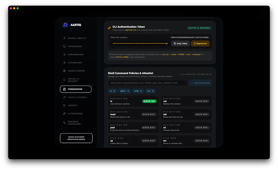Click the token file path /Users/sandipkumarpatel/.aartiq-token
The height and width of the screenshot is (170, 278).
pos(189,38)
